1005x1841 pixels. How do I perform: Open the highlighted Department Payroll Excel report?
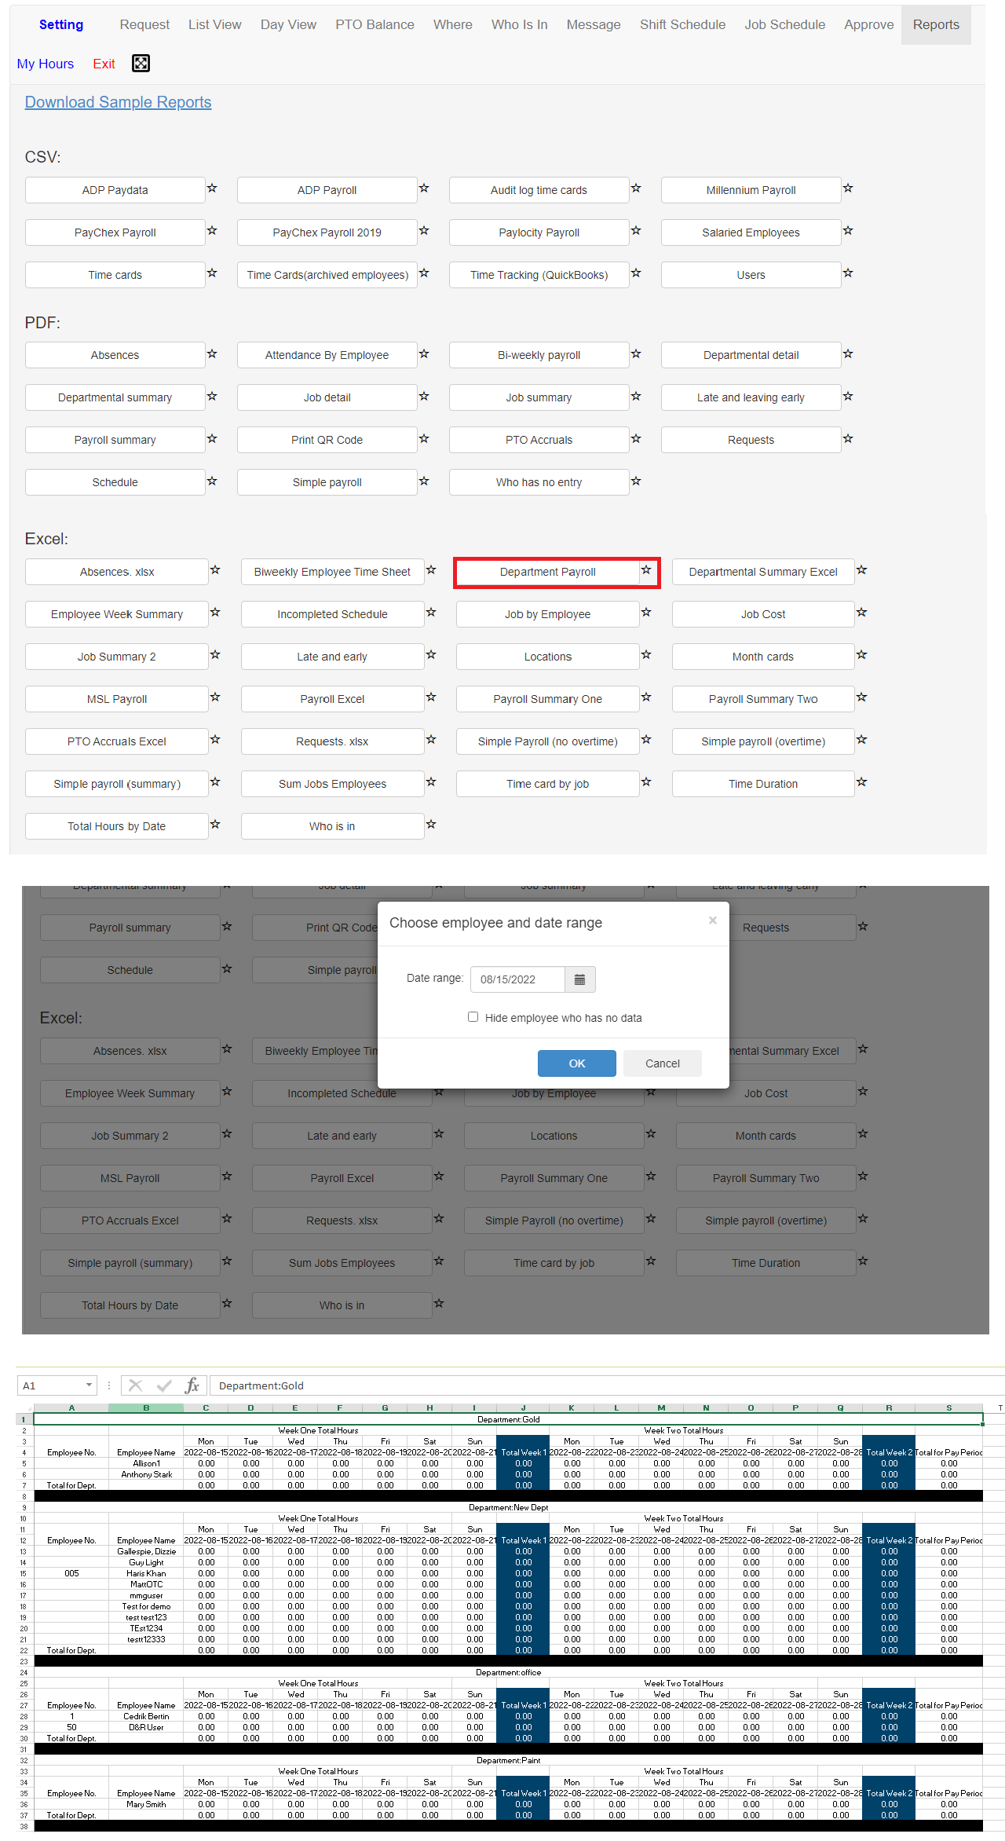[x=548, y=572]
